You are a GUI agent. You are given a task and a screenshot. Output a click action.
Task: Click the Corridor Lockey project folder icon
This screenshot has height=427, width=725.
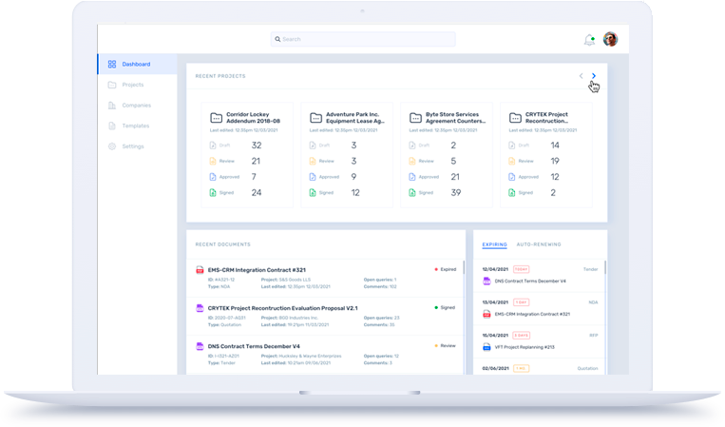pyautogui.click(x=216, y=118)
